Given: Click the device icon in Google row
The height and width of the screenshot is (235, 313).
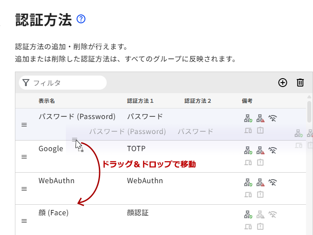Looking at the screenshot, I should click(248, 163).
